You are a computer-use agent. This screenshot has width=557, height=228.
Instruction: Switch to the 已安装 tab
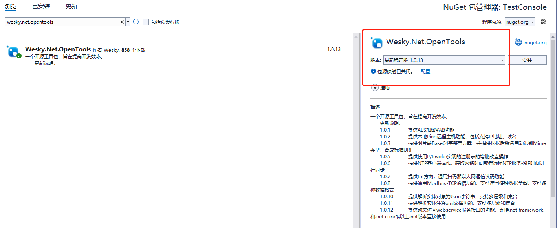click(x=41, y=6)
